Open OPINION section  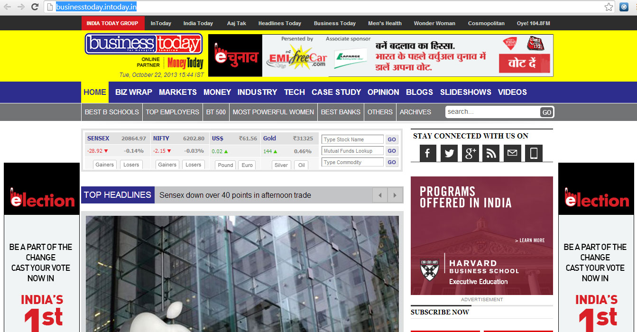(383, 92)
